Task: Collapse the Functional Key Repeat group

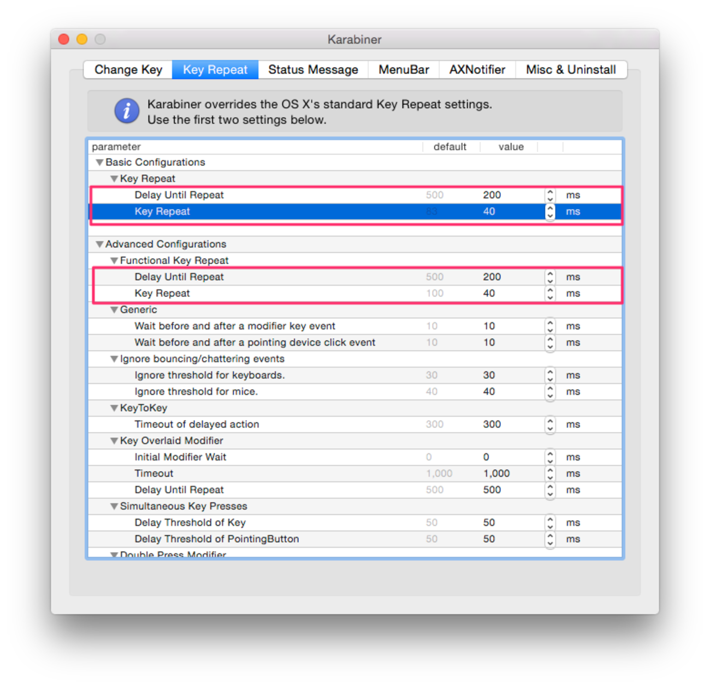Action: pos(114,260)
